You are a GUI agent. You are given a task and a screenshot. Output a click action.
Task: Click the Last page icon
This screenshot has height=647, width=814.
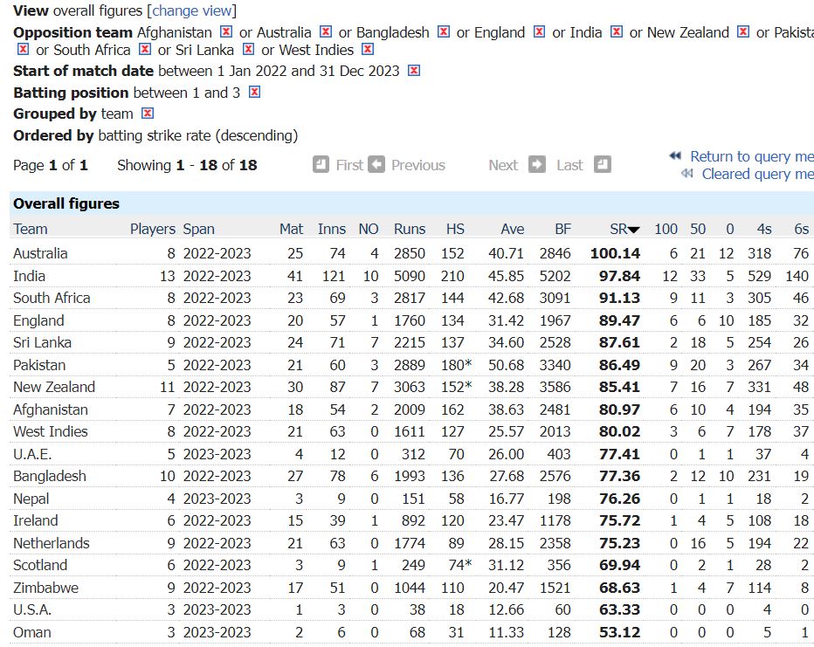point(602,165)
